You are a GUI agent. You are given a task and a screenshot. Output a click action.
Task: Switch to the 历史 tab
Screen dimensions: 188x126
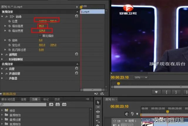57,99
